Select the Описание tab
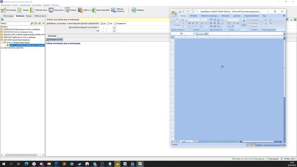The image size is (297, 167). point(52,36)
